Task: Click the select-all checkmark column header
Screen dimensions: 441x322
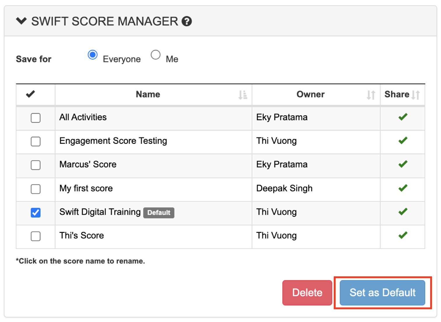Action: tap(30, 94)
